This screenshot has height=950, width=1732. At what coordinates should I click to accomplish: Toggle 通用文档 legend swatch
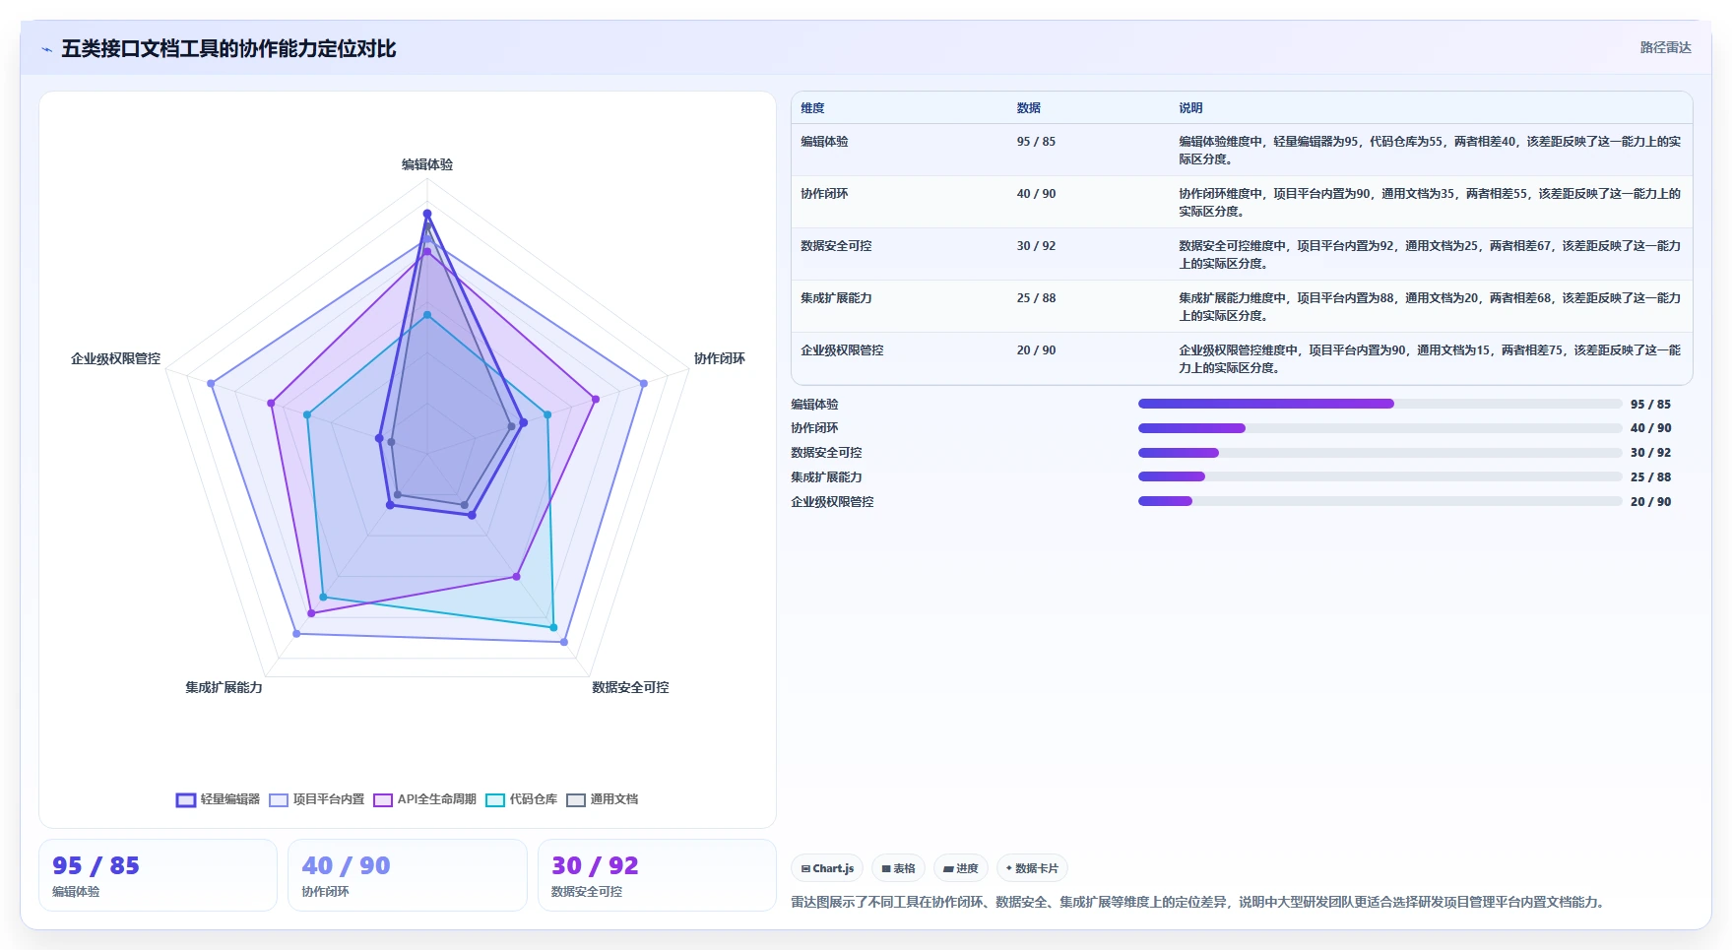coord(576,799)
